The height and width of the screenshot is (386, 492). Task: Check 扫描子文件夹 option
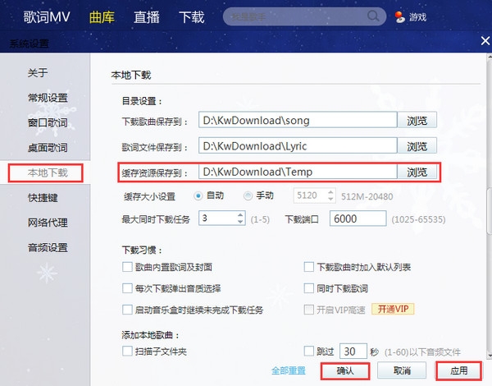point(127,352)
